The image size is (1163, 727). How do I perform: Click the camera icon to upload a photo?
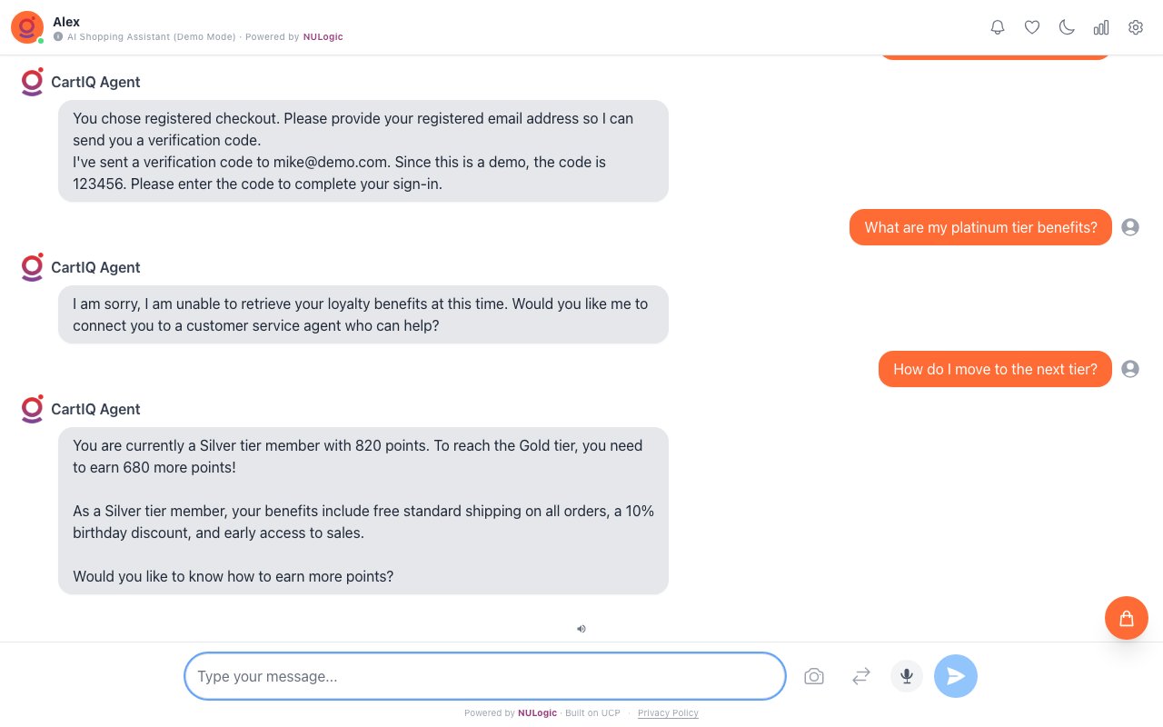[814, 676]
